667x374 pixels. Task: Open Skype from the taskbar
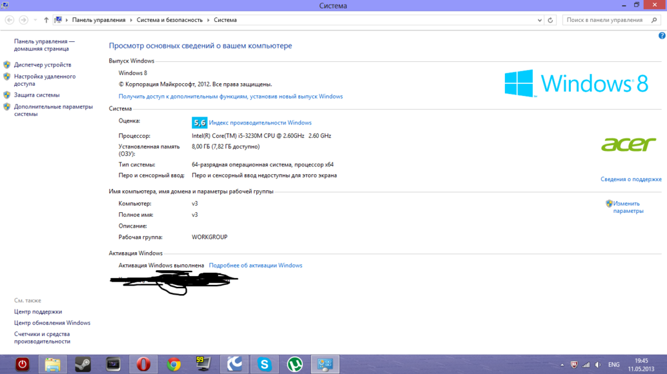(265, 364)
